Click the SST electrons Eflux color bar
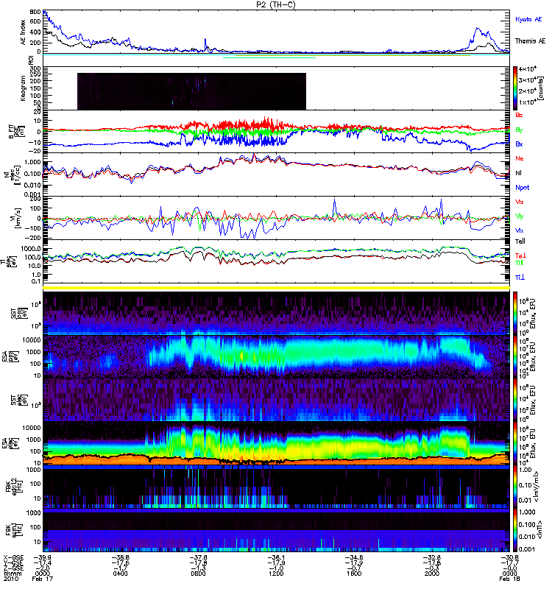 [515, 400]
